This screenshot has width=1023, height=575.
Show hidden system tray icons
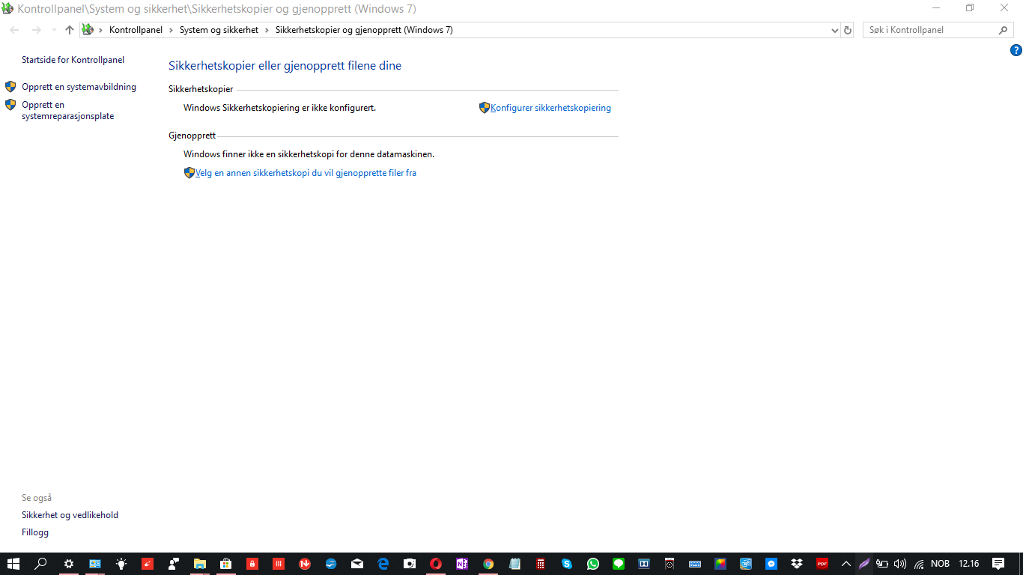846,564
